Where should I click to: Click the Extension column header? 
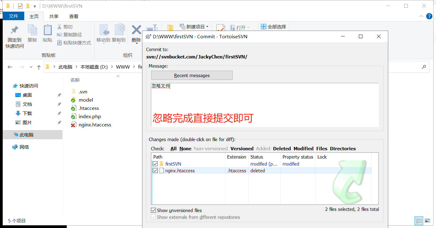[x=237, y=157]
